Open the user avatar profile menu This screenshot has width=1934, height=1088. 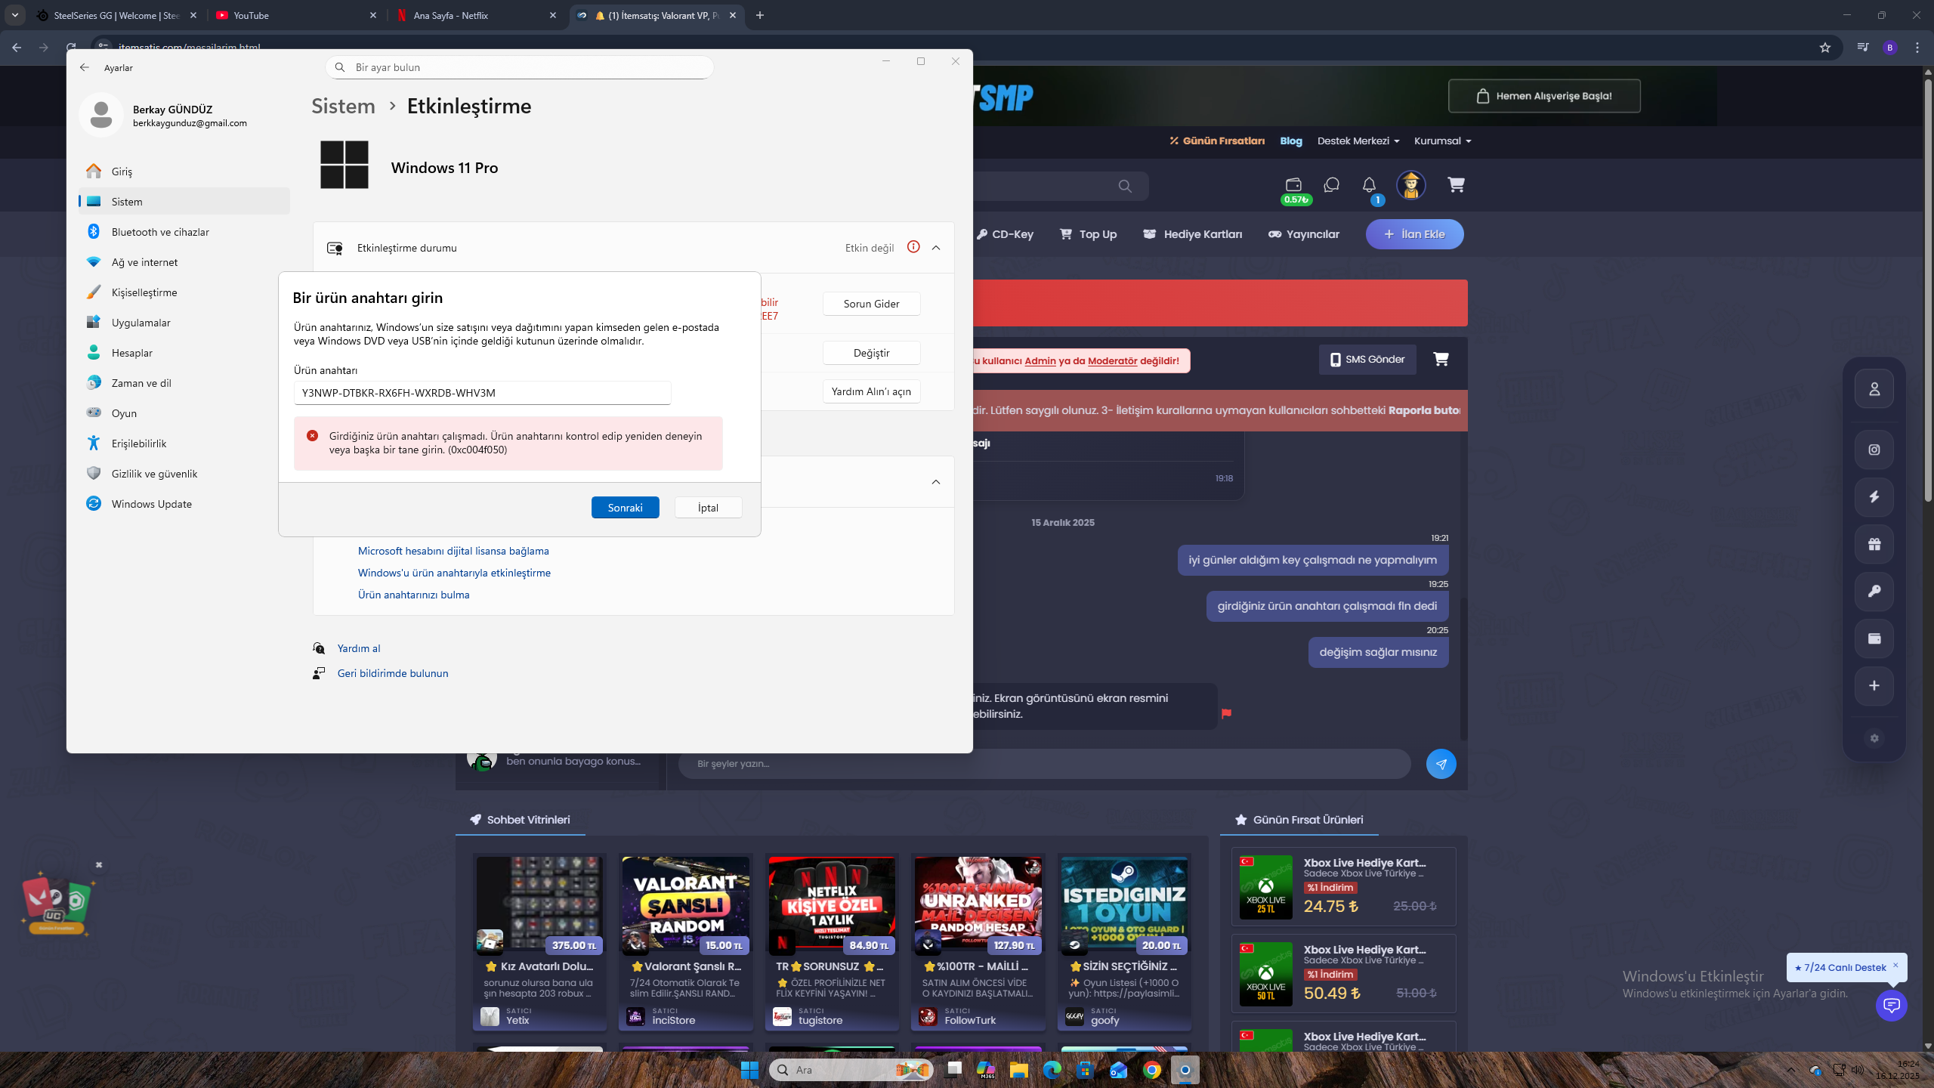click(1410, 185)
